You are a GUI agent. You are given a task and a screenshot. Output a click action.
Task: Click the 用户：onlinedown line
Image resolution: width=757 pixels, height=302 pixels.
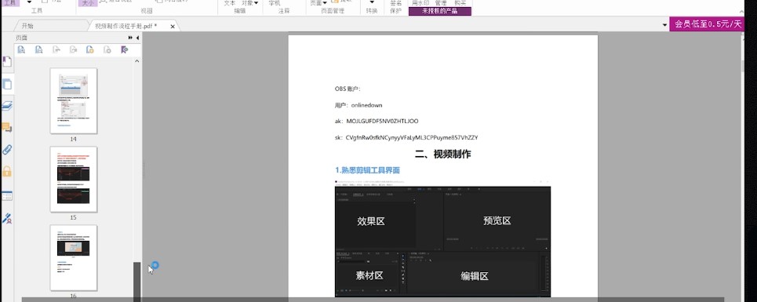click(x=358, y=104)
